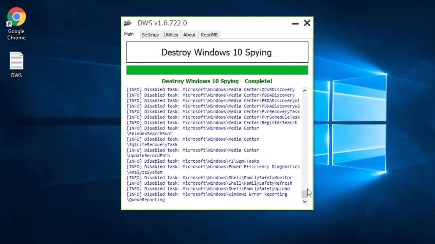Click the log line ending in PBDADiscoveryW2

[213, 106]
